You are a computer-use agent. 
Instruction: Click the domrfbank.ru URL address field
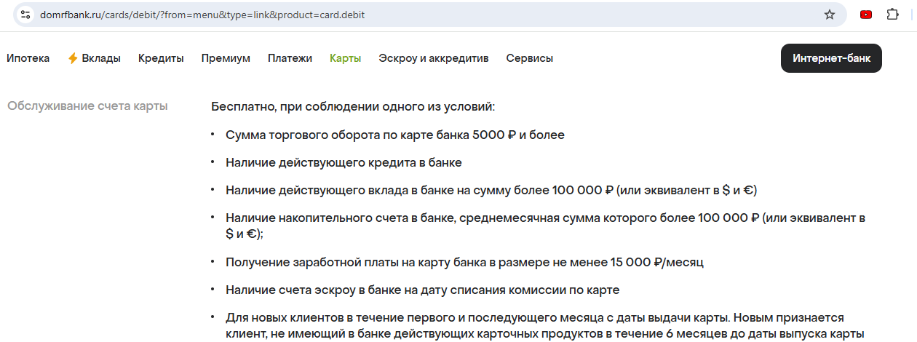click(x=364, y=15)
